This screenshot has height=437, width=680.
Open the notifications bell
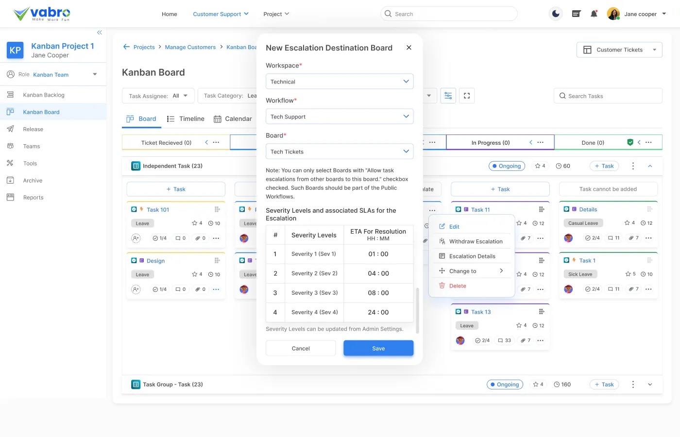point(594,14)
